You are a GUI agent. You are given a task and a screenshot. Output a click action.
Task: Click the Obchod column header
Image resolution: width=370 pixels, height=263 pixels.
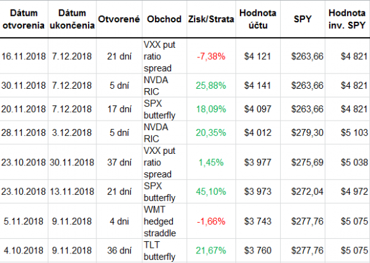pyautogui.click(x=164, y=19)
